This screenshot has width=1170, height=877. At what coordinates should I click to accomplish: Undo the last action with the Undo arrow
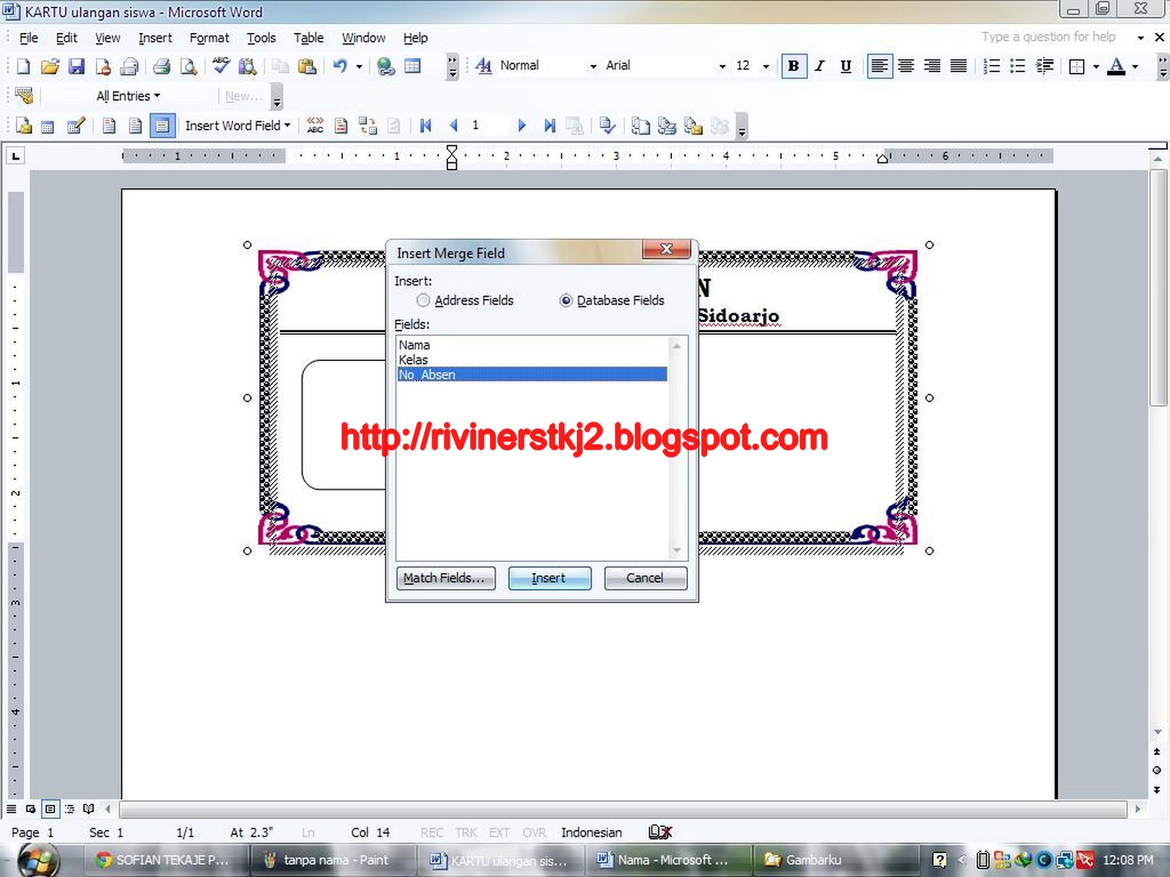coord(340,67)
